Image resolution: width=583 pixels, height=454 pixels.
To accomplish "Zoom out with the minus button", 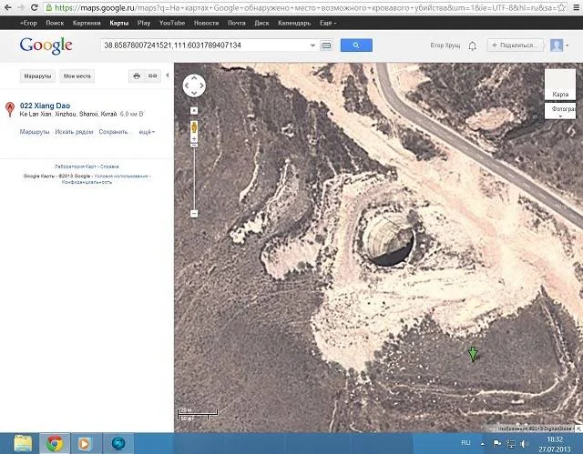I will tap(194, 214).
